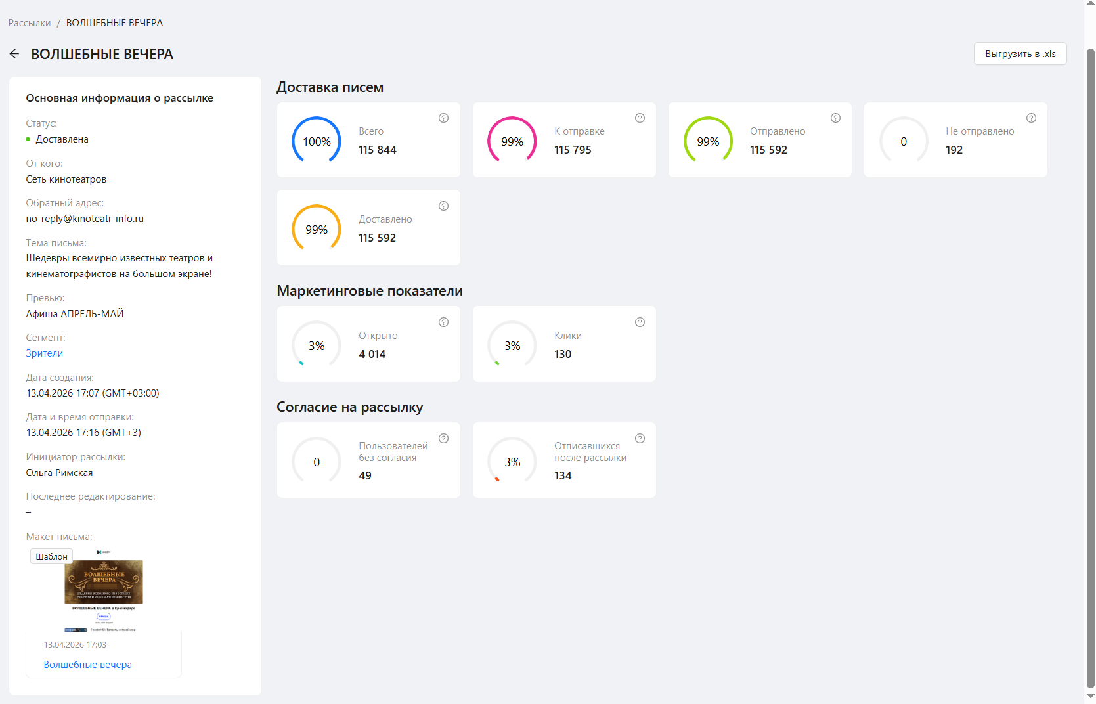Screen dimensions: 1096x704
Task: Click help icon on Не отправлено card
Action: click(1031, 118)
